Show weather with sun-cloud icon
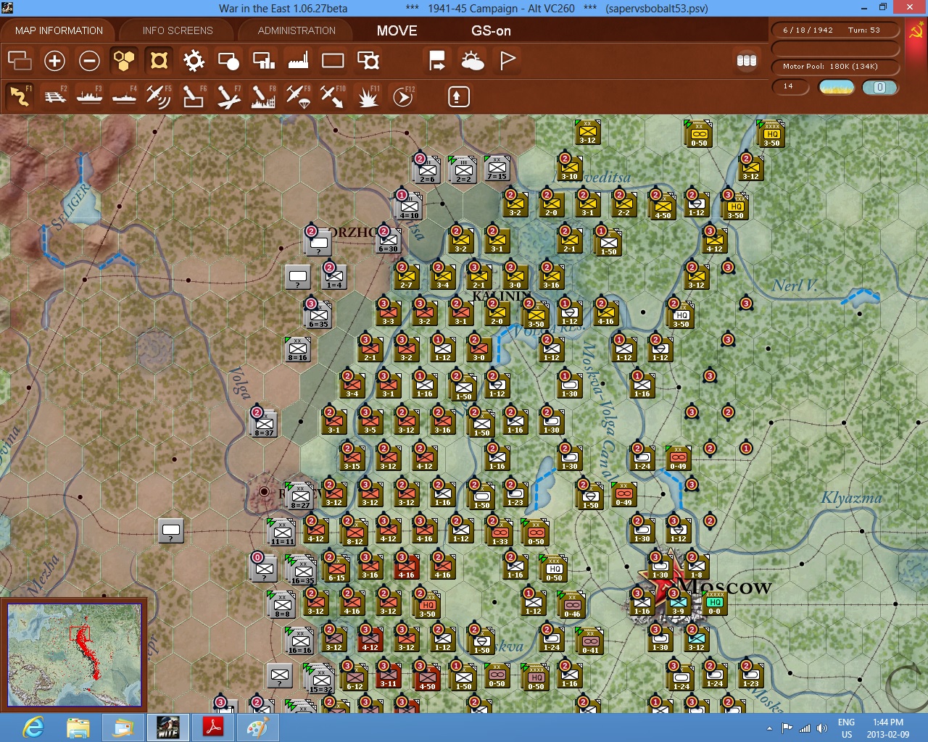The height and width of the screenshot is (742, 928). 473,60
